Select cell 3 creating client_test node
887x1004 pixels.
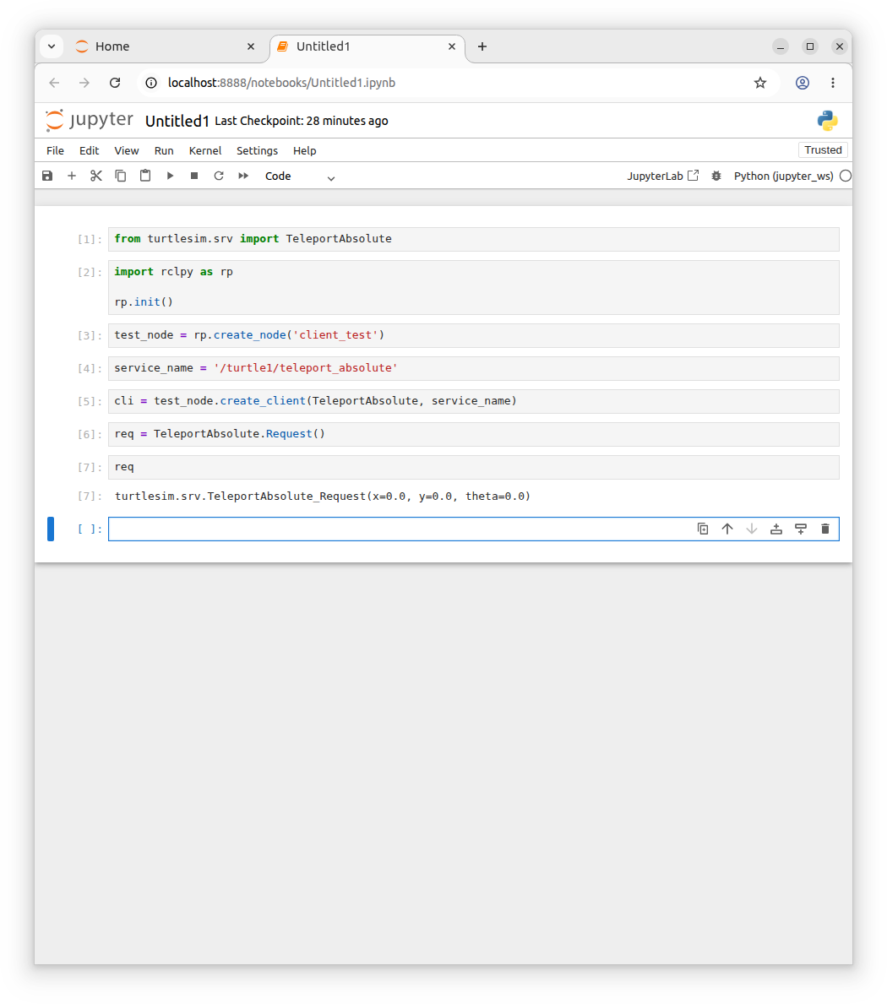(x=473, y=335)
